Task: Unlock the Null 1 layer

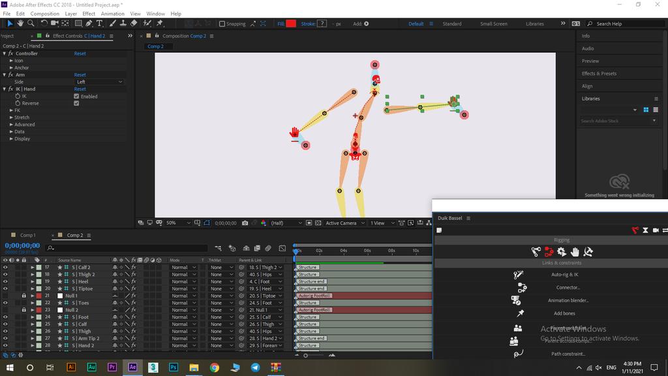Action: click(x=24, y=296)
